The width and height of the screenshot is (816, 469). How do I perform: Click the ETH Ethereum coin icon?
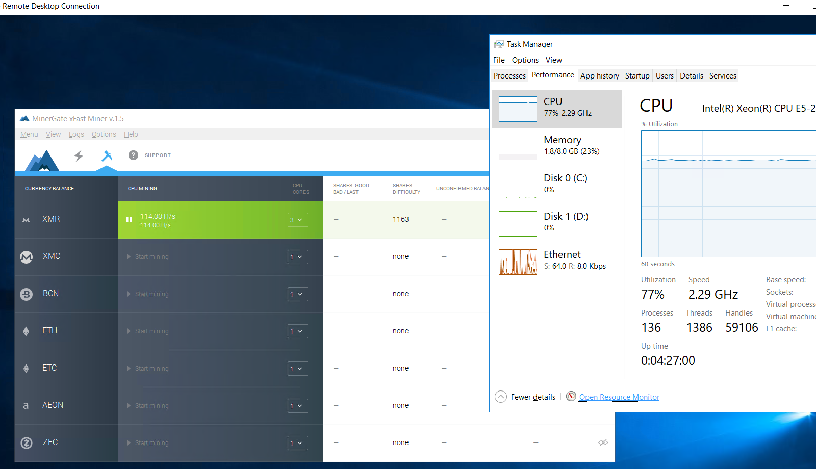(26, 331)
